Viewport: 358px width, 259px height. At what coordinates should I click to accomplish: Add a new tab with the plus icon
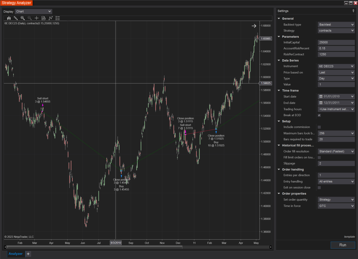tap(28, 254)
